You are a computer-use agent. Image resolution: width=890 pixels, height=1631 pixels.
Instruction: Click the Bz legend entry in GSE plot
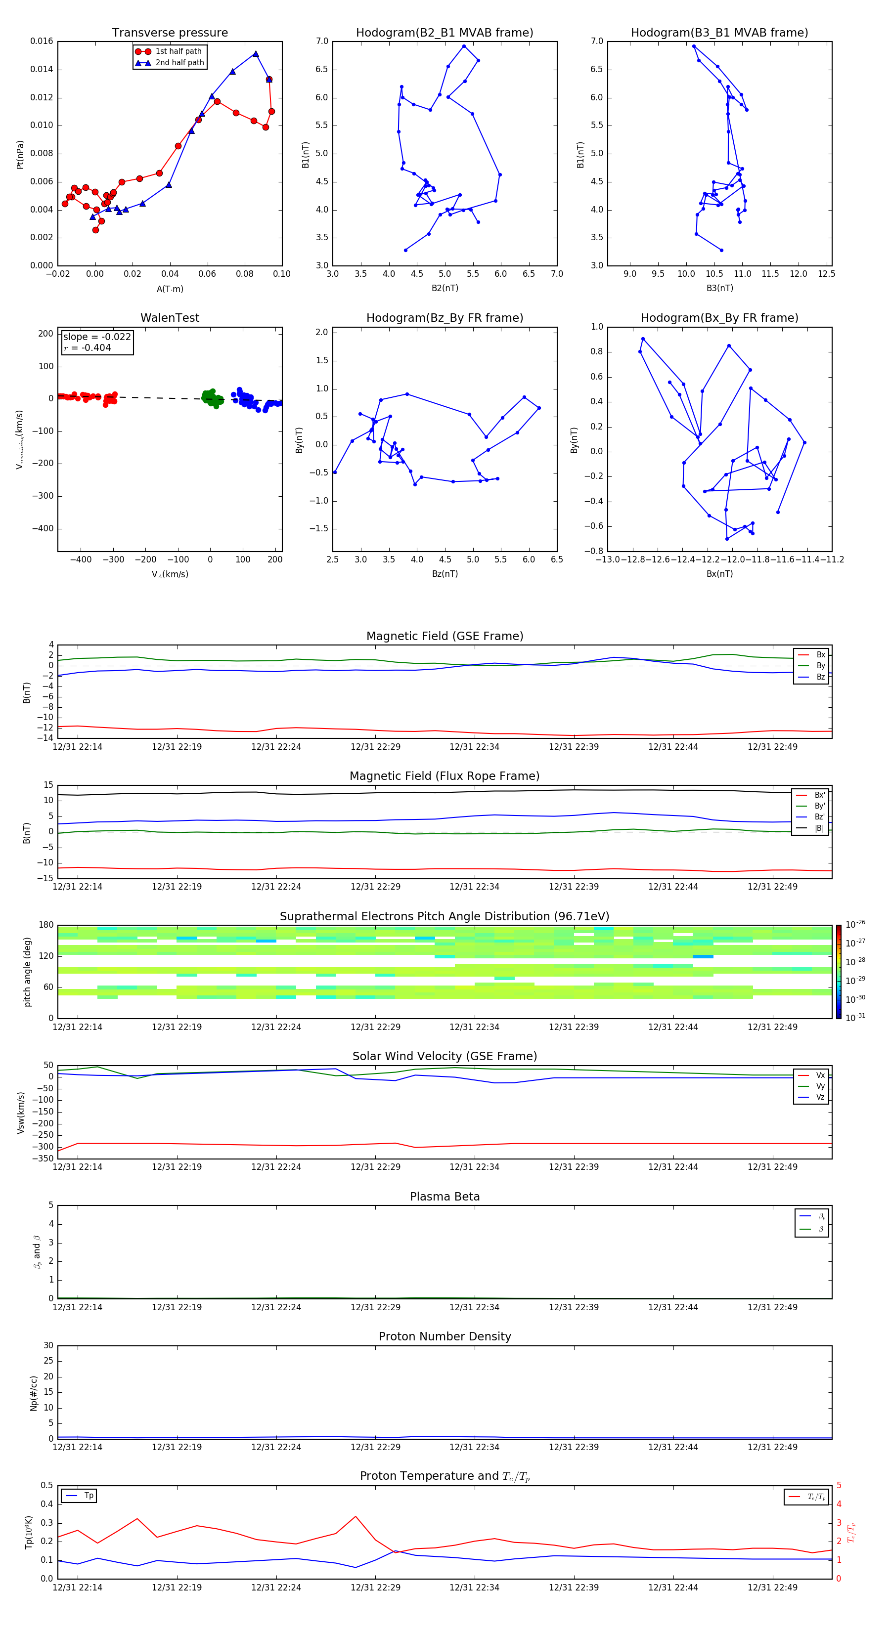(x=812, y=677)
